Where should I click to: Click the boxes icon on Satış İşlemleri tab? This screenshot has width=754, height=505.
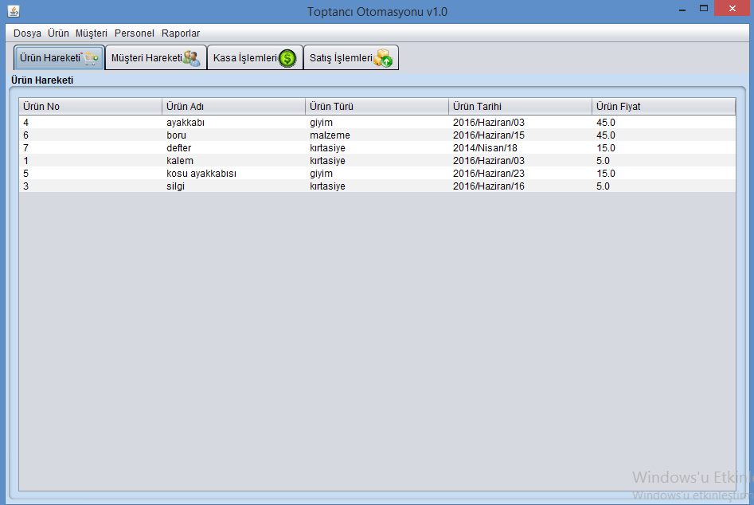[383, 58]
